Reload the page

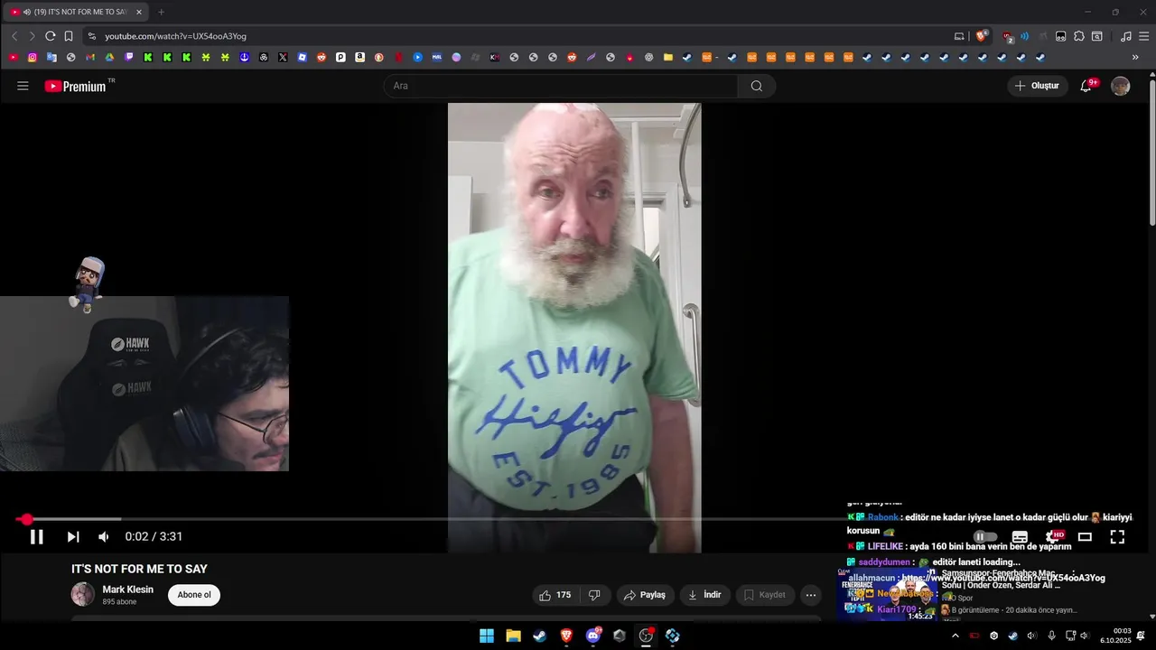50,36
